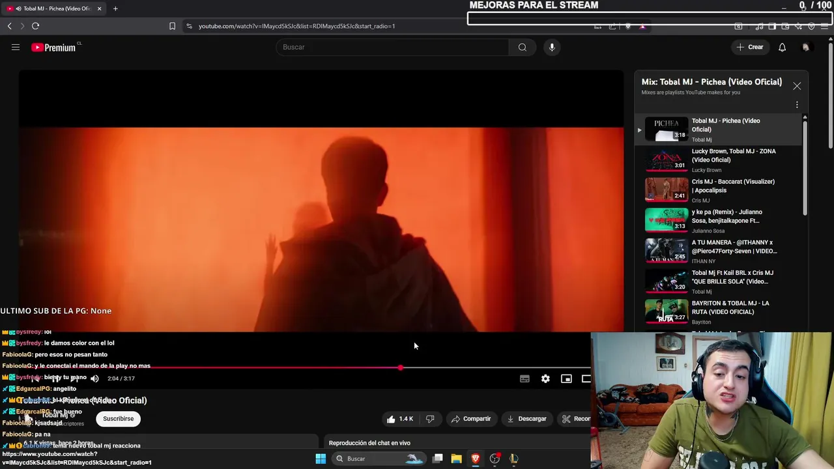Close the Mix playlist panel
The image size is (834, 469).
[x=797, y=86]
